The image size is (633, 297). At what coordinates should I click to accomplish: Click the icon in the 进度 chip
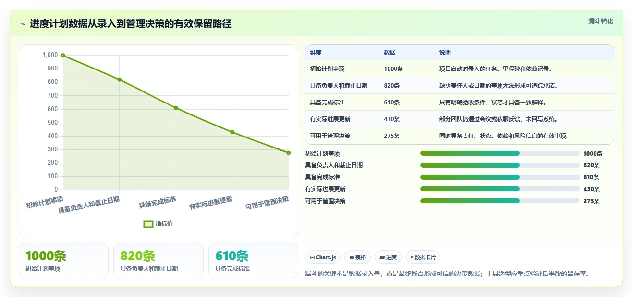point(382,257)
